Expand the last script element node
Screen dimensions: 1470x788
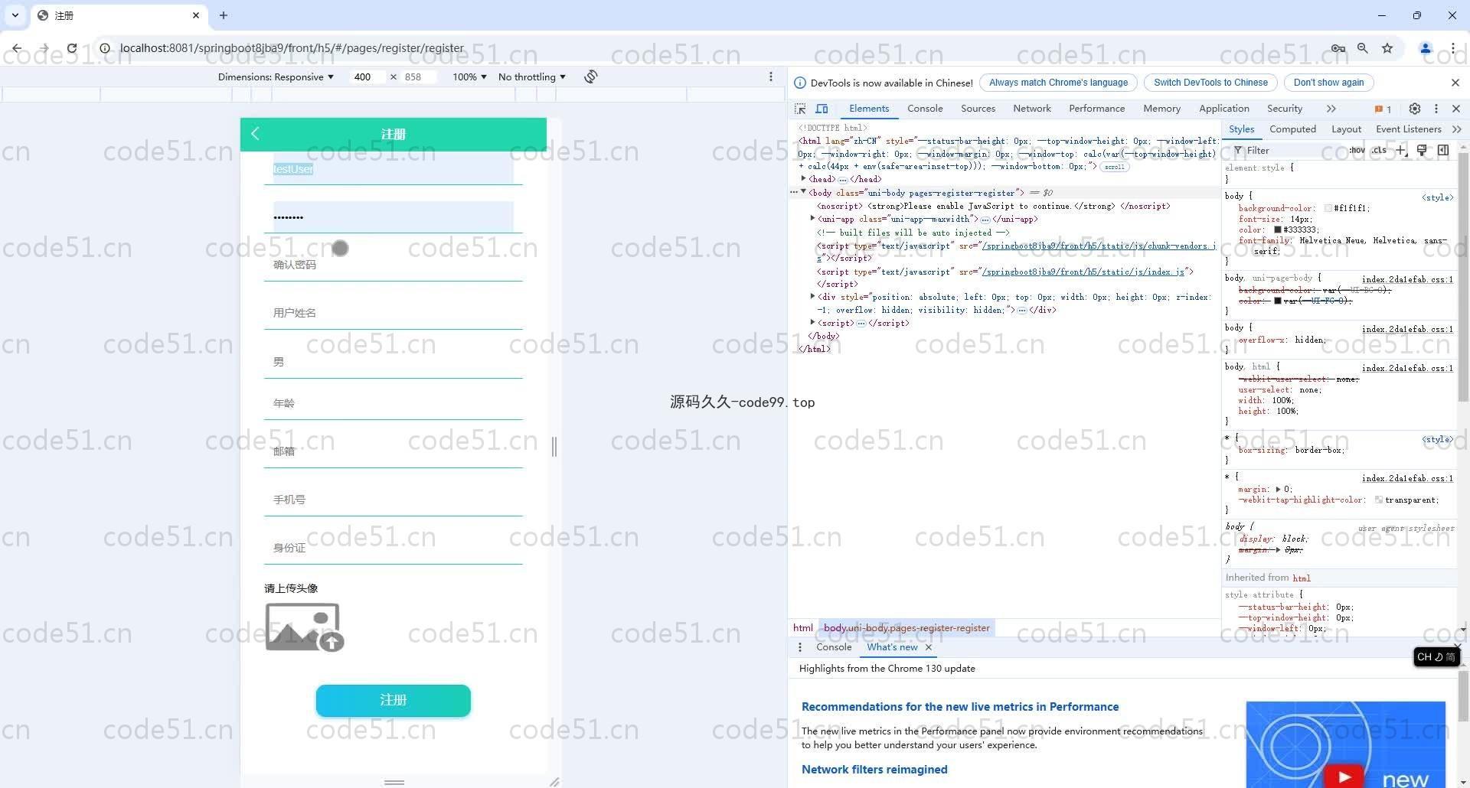(x=812, y=323)
